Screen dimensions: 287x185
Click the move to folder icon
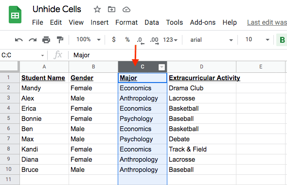pos(111,9)
